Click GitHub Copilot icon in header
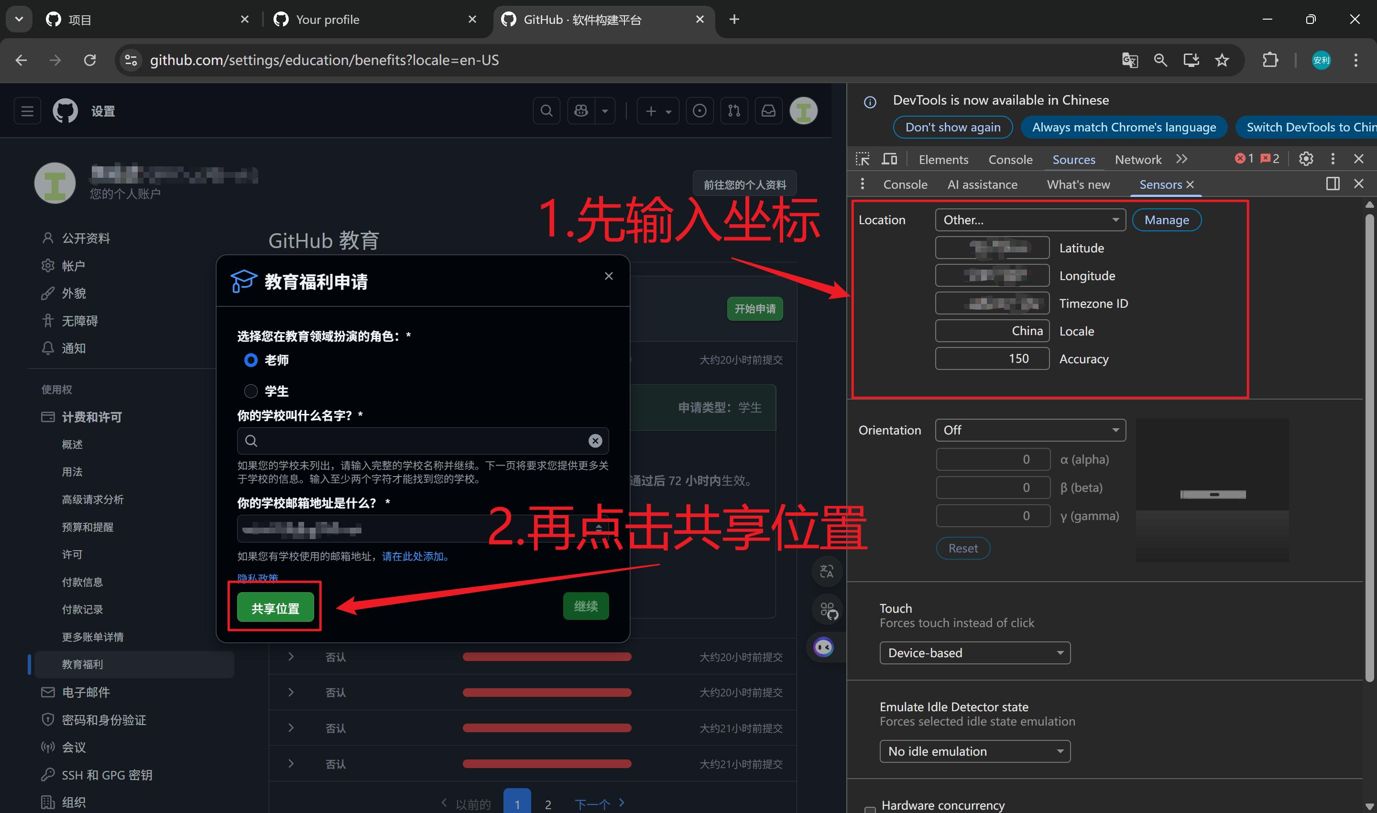Viewport: 1377px width, 813px height. pos(581,111)
